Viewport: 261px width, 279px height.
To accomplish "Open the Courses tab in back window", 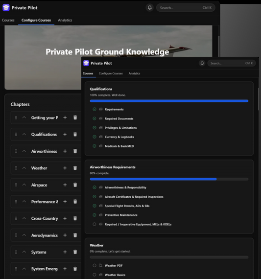I will tap(8, 20).
